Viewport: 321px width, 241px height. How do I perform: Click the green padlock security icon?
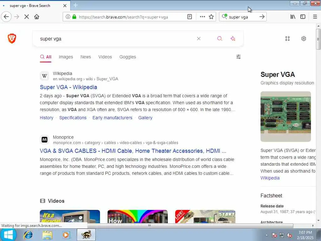(74, 17)
